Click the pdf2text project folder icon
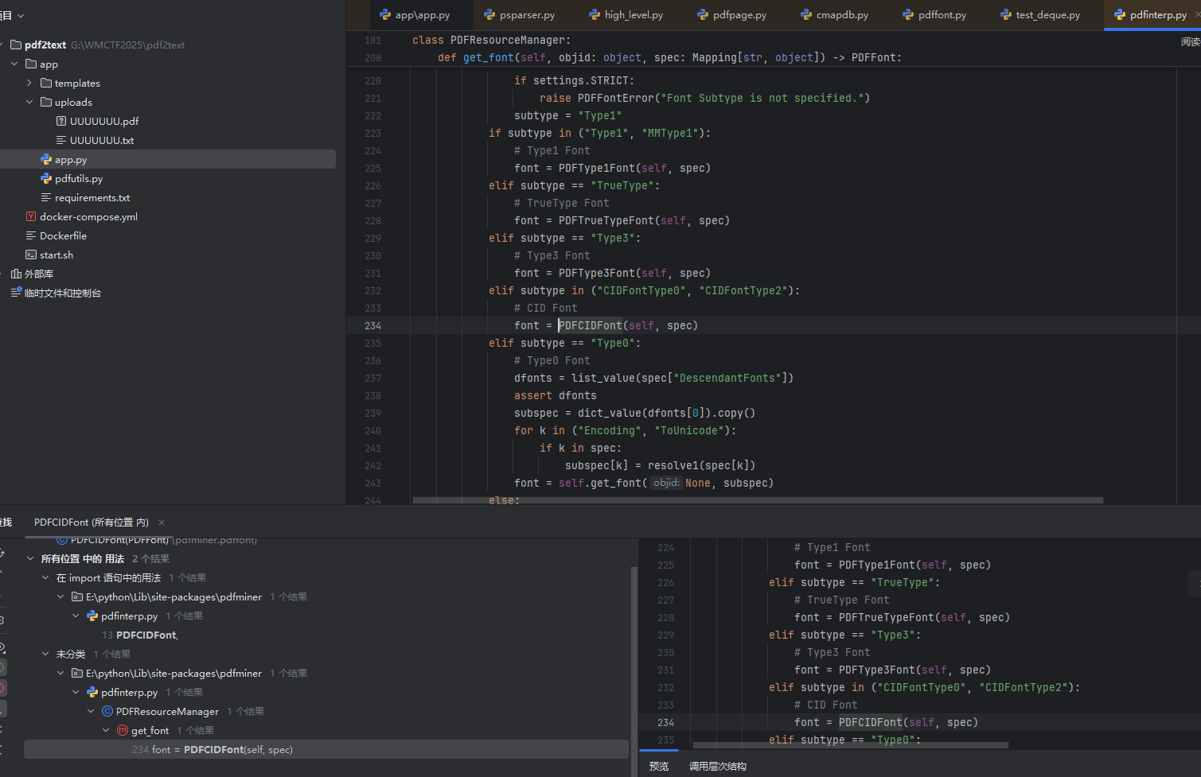The height and width of the screenshot is (777, 1201). (16, 45)
